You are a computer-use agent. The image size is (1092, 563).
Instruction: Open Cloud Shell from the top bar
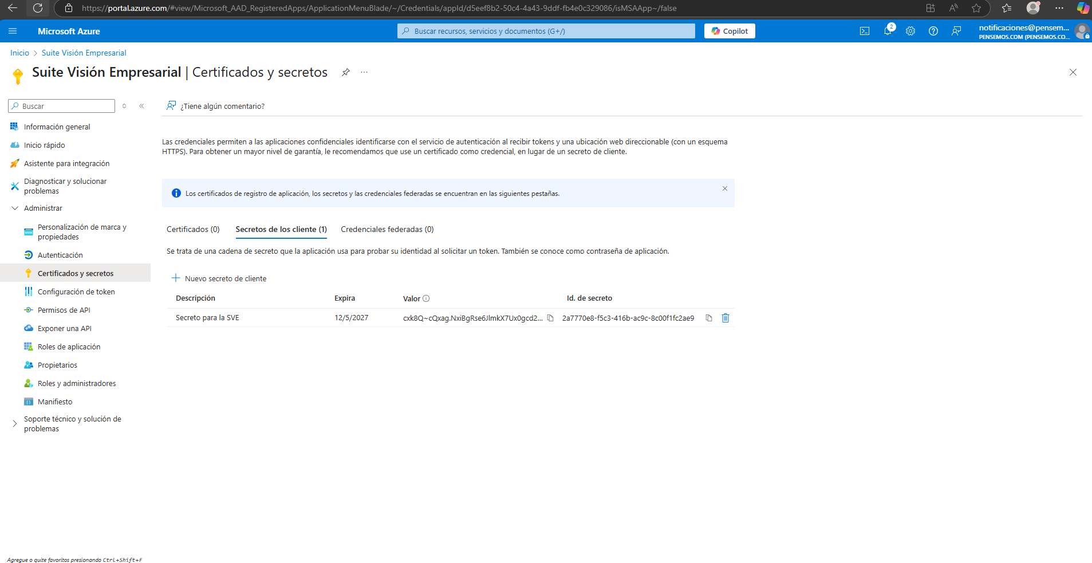tap(864, 31)
